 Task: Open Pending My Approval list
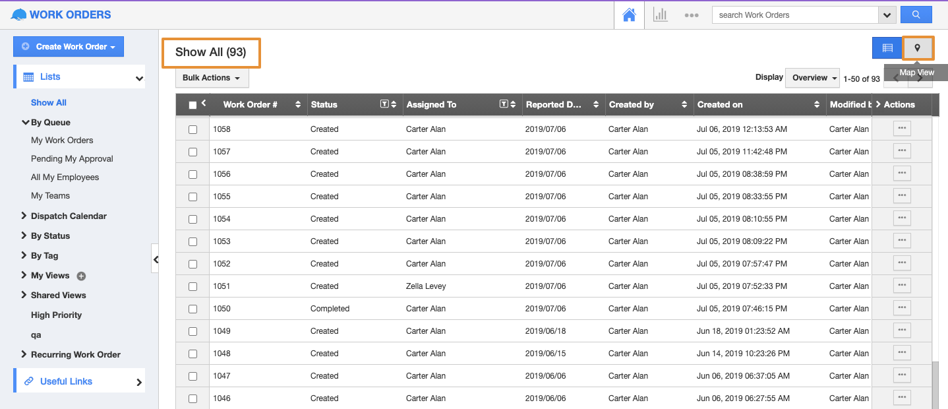point(72,158)
